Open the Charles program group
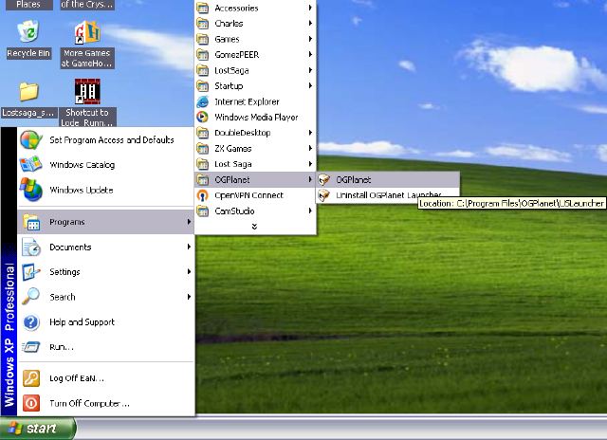 (x=255, y=24)
